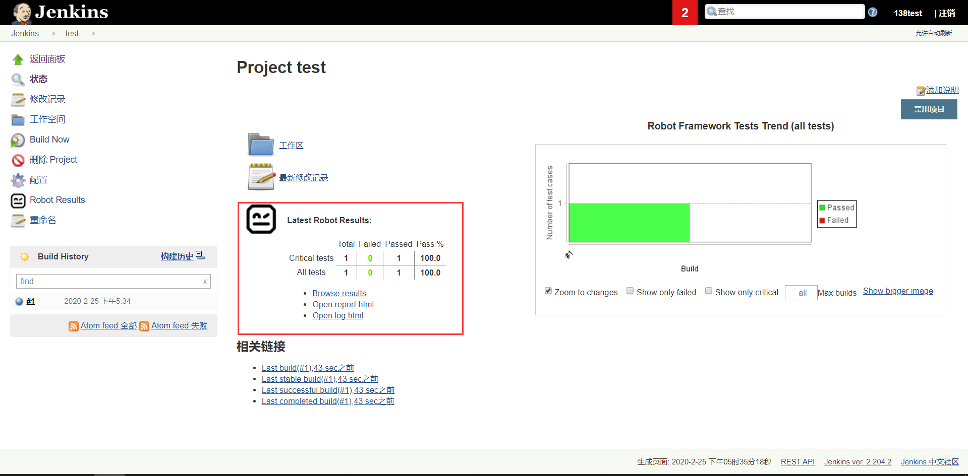Select 重命名 in the sidebar

[x=43, y=220]
